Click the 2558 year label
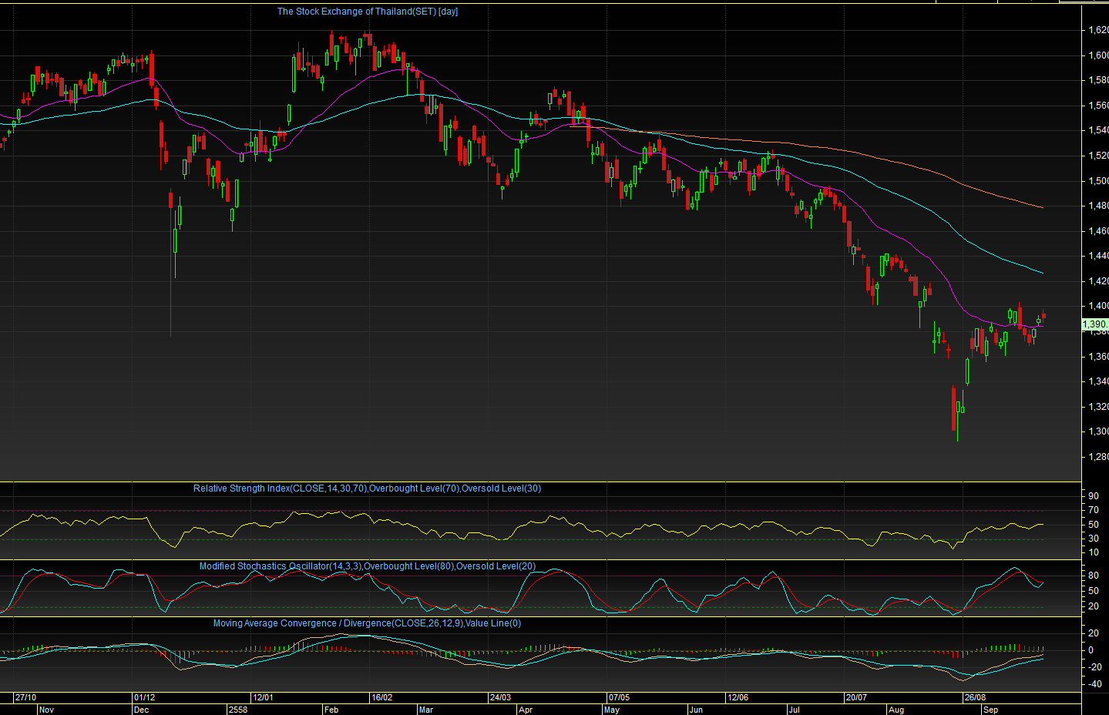1109x715 pixels. 238,710
